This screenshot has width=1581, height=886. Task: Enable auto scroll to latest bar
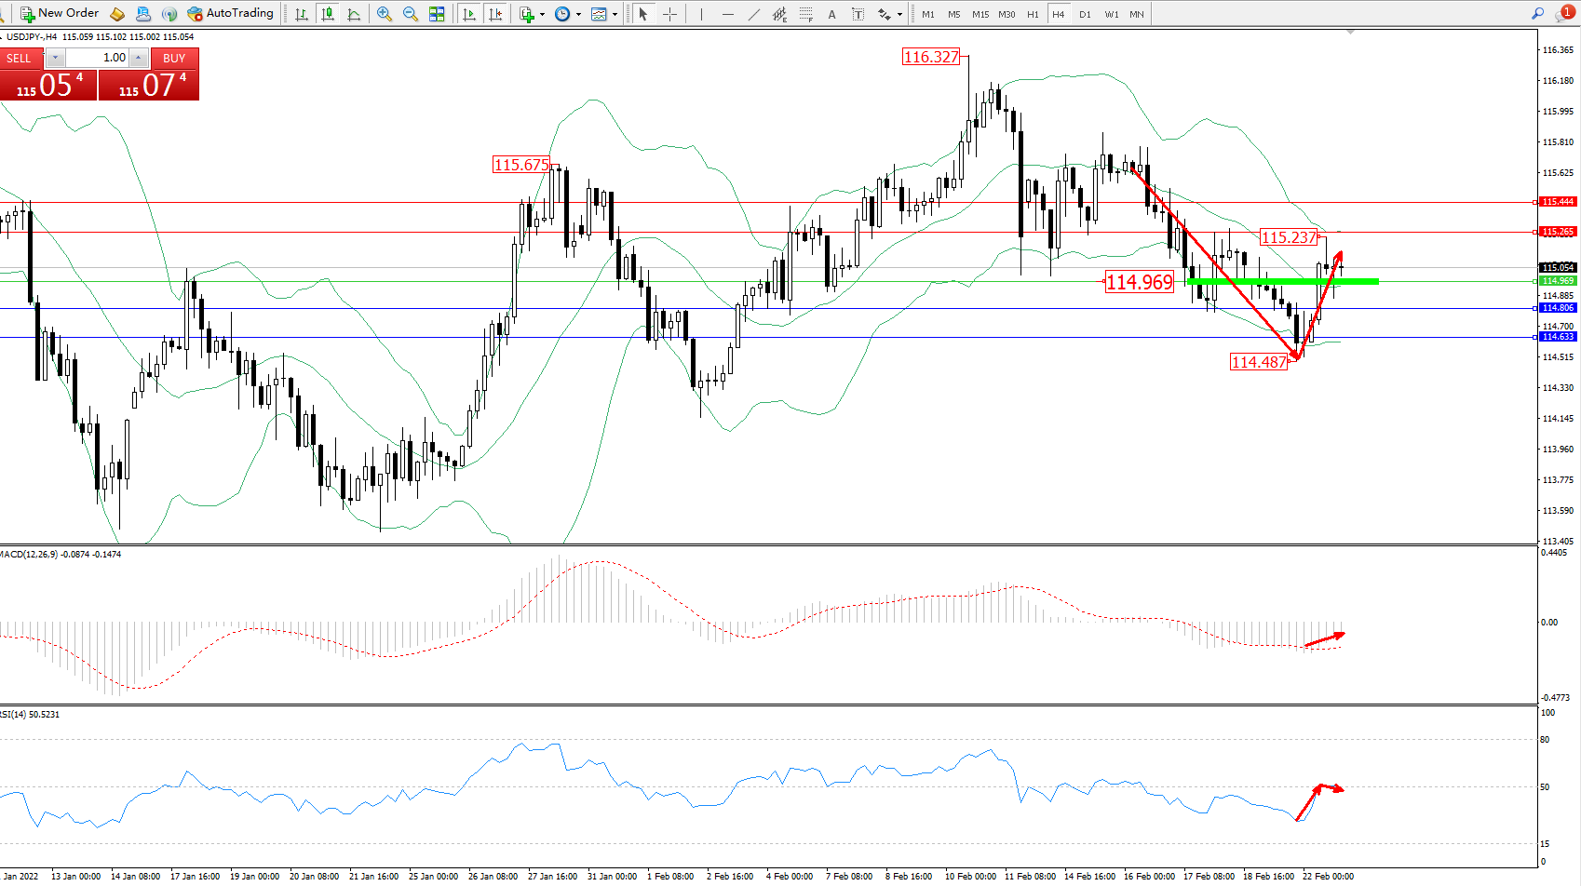click(x=469, y=14)
